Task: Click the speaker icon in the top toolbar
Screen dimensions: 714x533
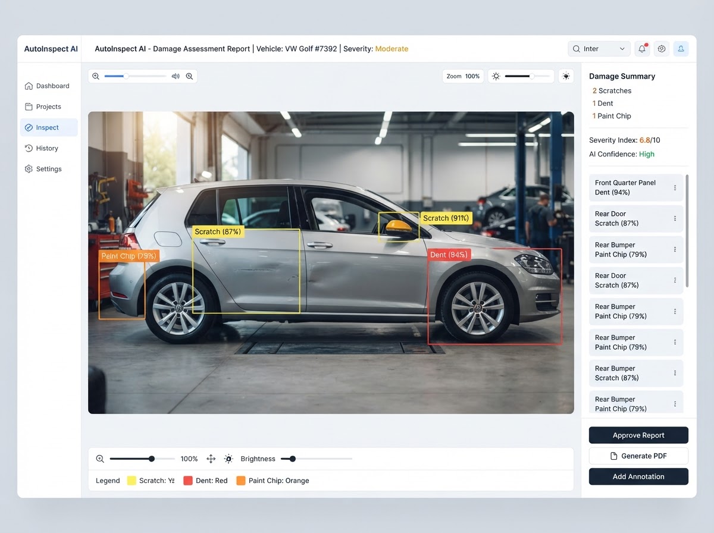Action: click(176, 76)
